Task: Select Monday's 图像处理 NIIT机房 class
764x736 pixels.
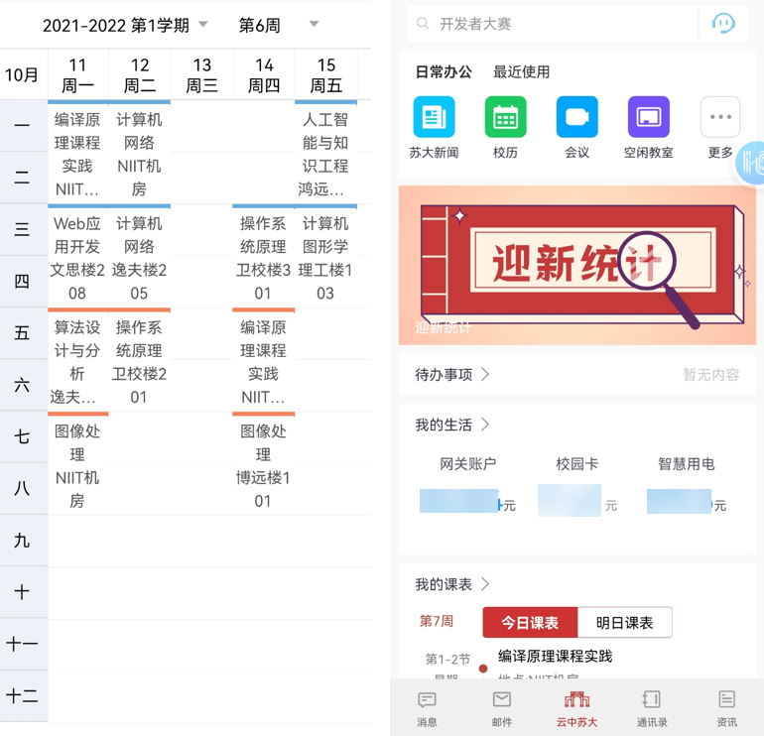Action: click(x=77, y=464)
